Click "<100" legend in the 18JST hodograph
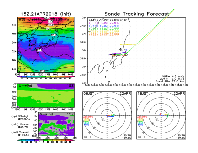The image size is (198, 153). 140,125
